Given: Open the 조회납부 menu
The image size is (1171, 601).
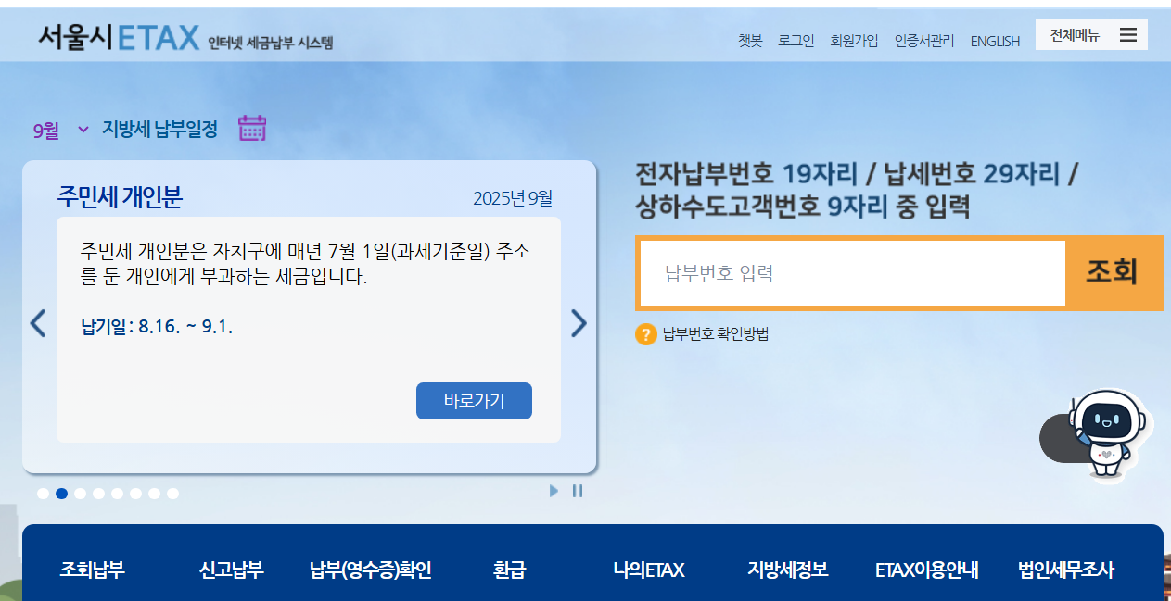Looking at the screenshot, I should [93, 570].
